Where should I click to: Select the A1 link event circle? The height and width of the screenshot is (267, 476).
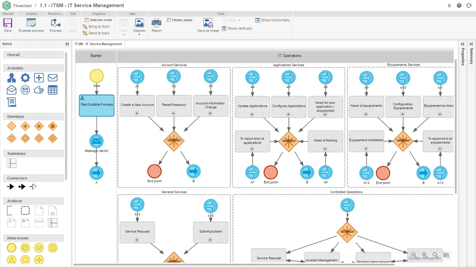coord(137,76)
